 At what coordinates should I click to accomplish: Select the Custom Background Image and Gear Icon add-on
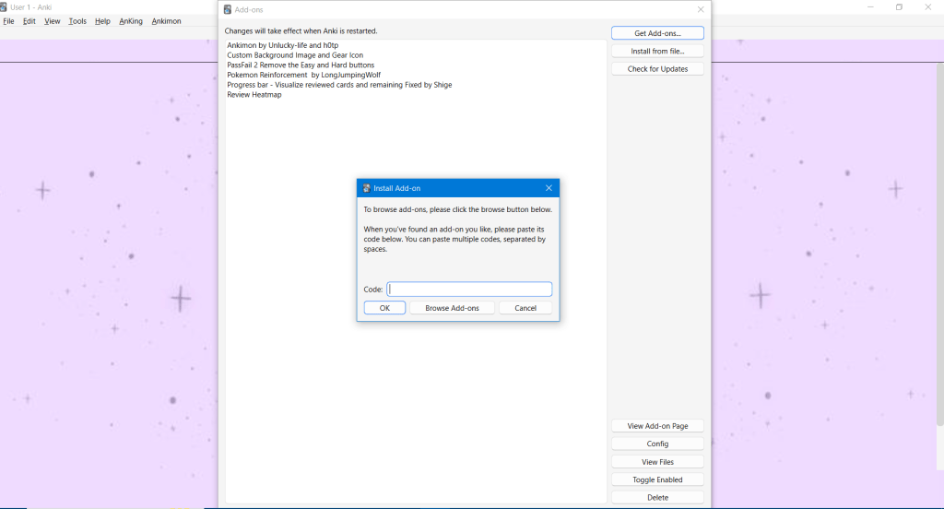295,55
